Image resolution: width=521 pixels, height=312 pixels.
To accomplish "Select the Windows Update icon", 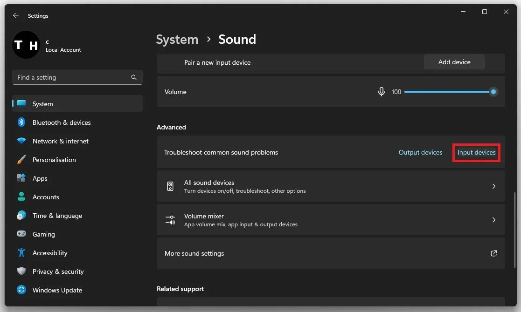I will coord(21,290).
